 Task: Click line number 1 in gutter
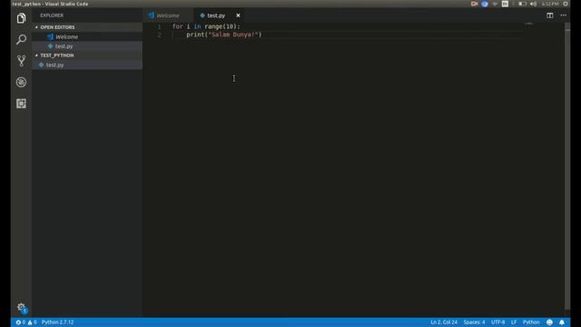[160, 26]
